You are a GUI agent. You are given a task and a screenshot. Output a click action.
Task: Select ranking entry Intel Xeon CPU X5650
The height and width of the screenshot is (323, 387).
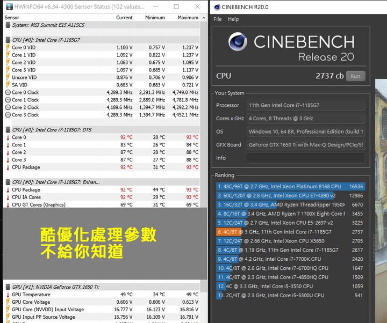coord(290,241)
